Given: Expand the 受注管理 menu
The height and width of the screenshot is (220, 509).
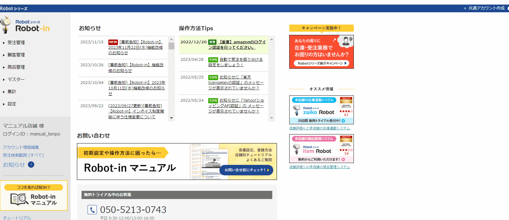Looking at the screenshot, I should pos(16,43).
